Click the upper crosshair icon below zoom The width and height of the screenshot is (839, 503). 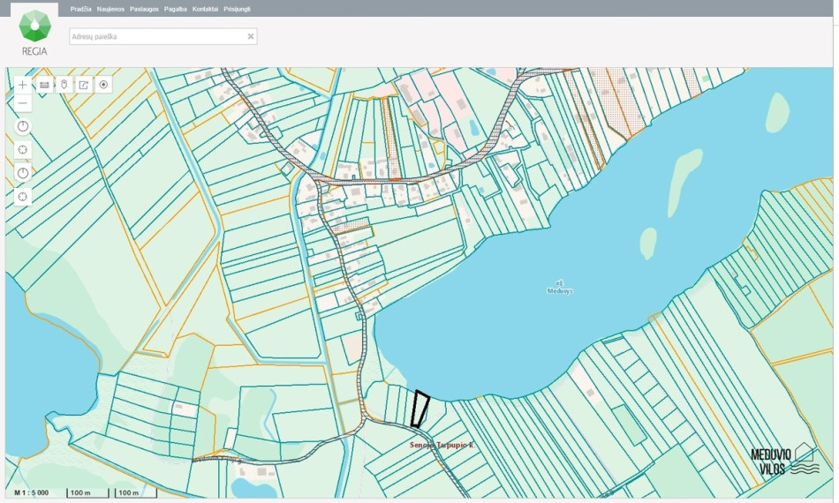22,150
